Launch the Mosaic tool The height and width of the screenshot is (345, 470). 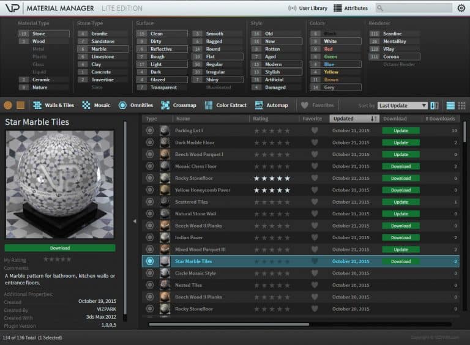coord(96,105)
